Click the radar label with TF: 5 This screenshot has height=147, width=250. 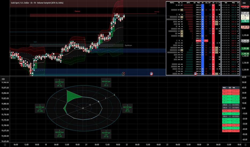coord(127,108)
